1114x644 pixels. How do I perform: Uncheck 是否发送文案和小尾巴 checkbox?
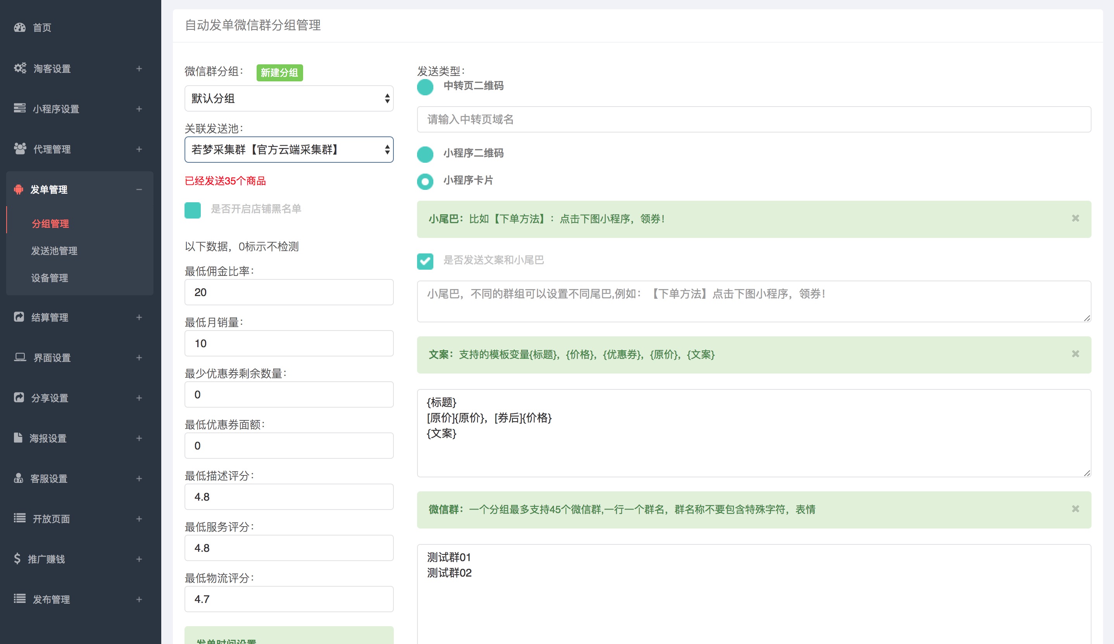(425, 261)
